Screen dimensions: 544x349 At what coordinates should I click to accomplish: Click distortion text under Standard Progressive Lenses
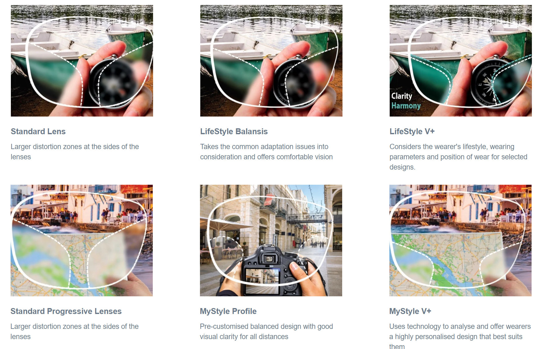(75, 331)
